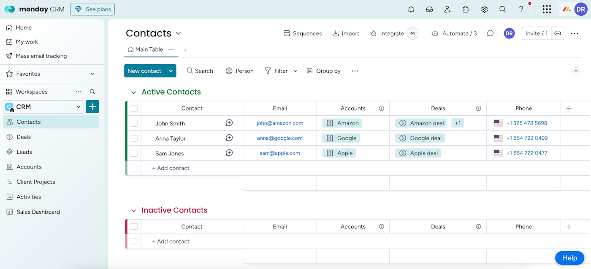Click the invite members icon in top bar
The height and width of the screenshot is (269, 591).
pos(448,9)
